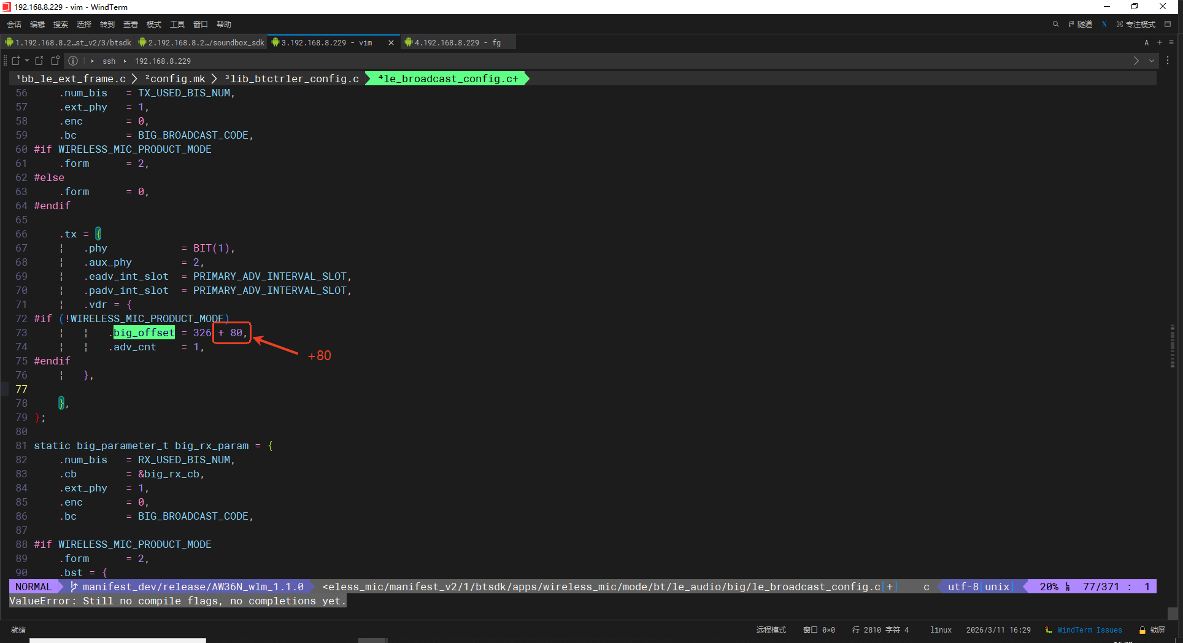Select vim buffer tab le_broadcast_config.c+
This screenshot has height=643, width=1183.
pos(448,79)
